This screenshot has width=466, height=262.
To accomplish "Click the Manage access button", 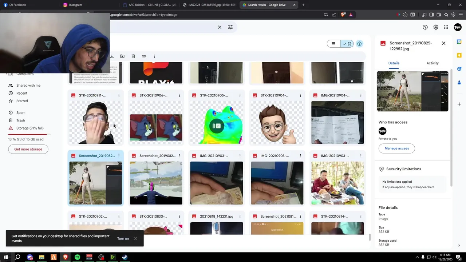I will point(397,148).
